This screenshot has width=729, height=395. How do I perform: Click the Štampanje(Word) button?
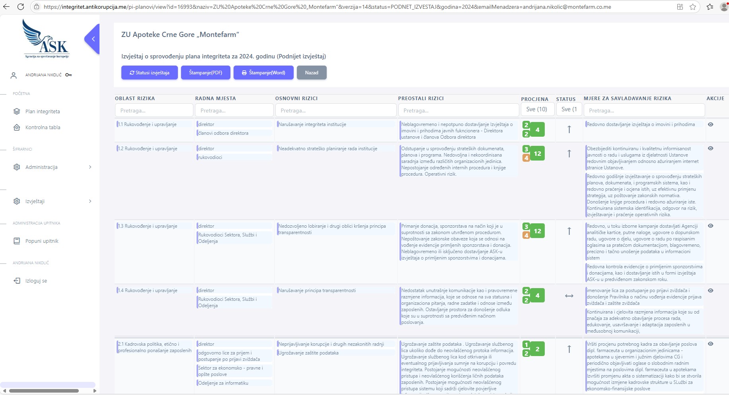[263, 73]
